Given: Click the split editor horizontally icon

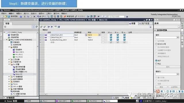Looking at the screenshot, I should (102, 17).
